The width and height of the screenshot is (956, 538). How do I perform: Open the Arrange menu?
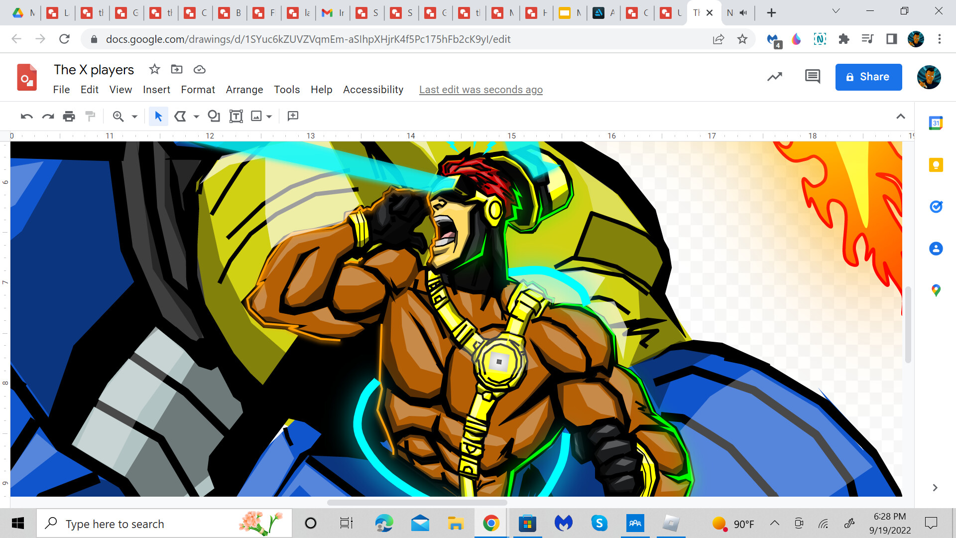click(x=244, y=90)
